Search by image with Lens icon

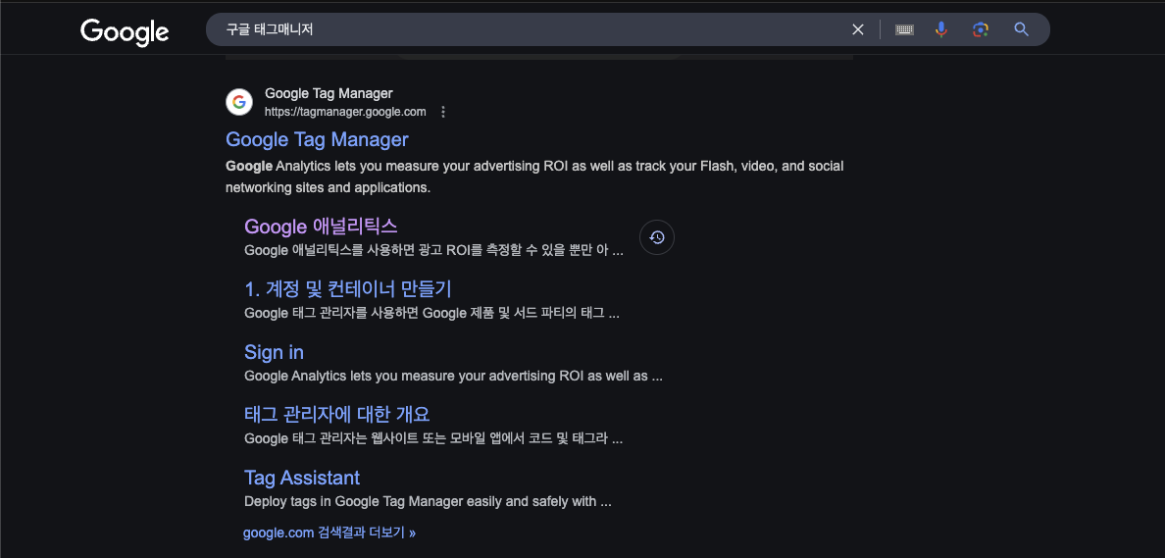point(981,29)
